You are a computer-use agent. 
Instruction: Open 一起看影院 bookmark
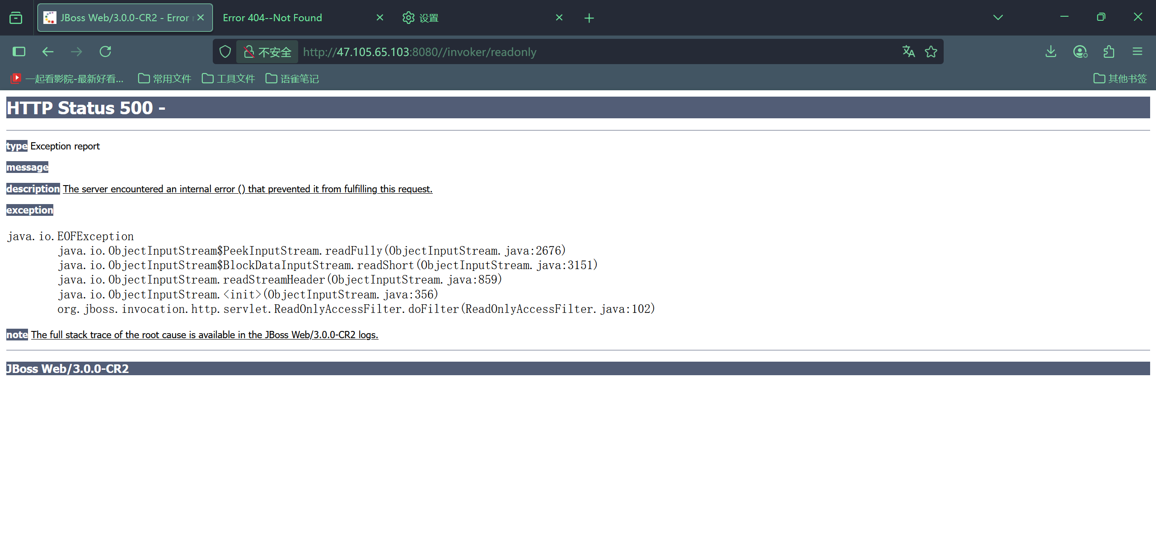pos(67,79)
